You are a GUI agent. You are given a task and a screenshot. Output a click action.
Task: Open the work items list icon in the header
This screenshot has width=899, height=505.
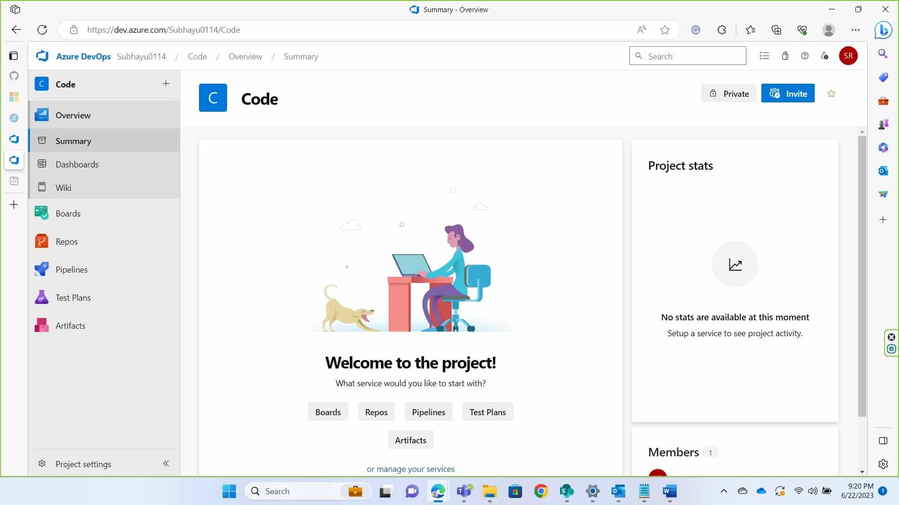point(764,56)
